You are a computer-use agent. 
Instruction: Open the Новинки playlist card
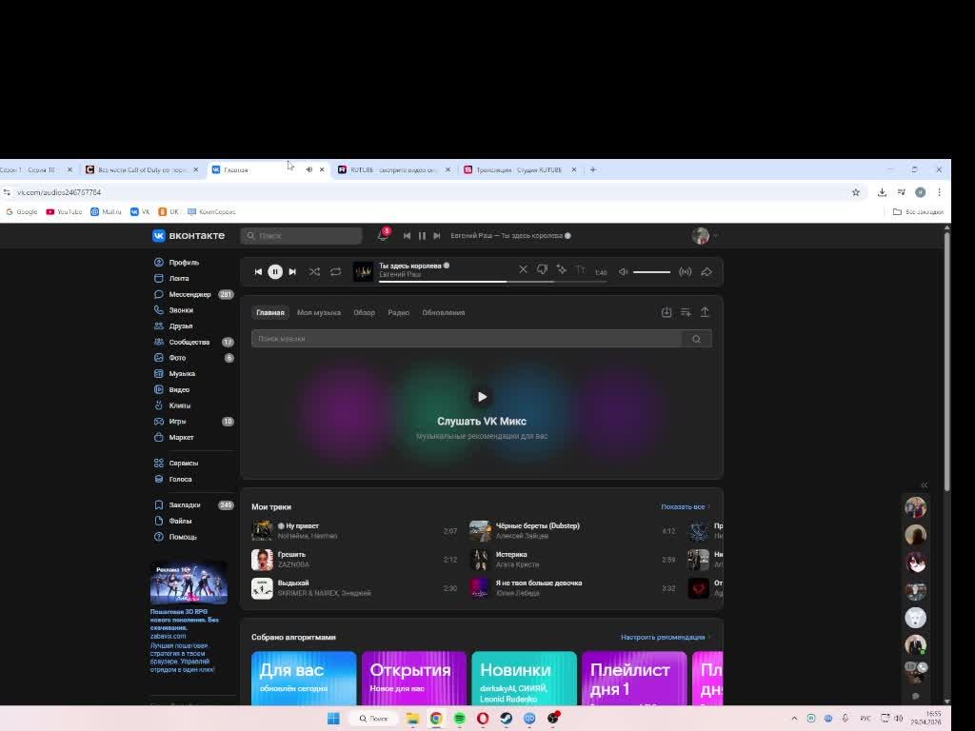525,678
